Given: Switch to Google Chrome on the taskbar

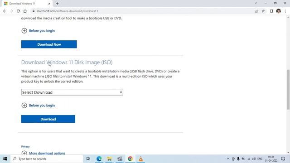Looking at the screenshot, I should (130, 159).
